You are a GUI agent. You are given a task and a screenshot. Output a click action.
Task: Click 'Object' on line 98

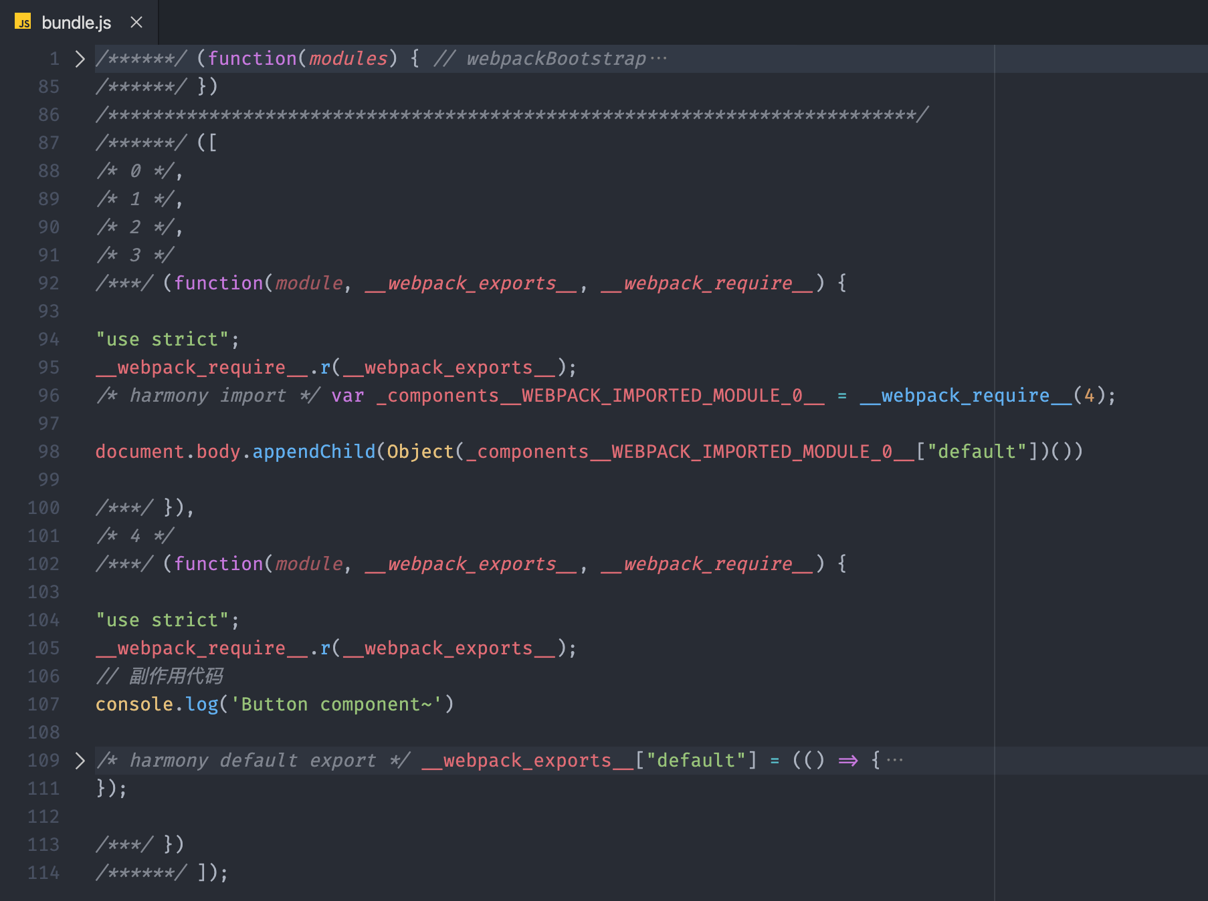421,452
